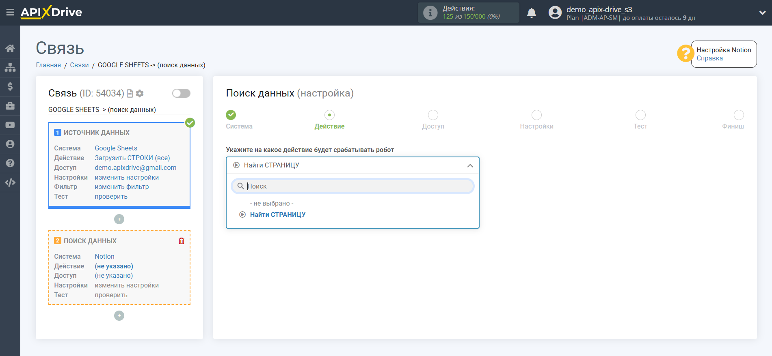The width and height of the screenshot is (772, 356).
Task: Click demo.apixdrive@gmail.com access link
Action: coord(136,168)
